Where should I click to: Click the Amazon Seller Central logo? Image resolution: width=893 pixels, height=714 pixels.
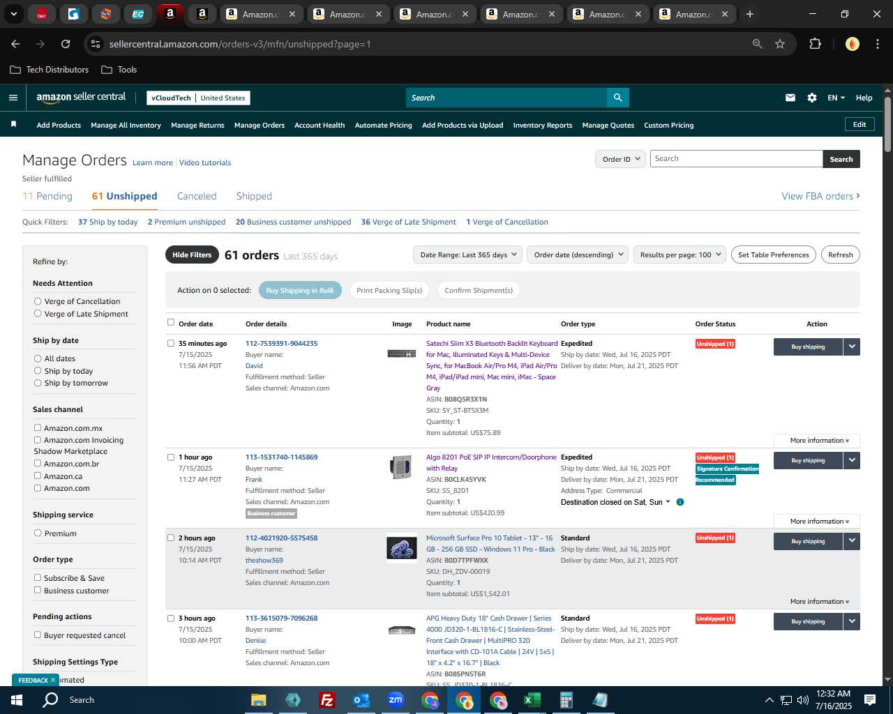[x=81, y=98]
